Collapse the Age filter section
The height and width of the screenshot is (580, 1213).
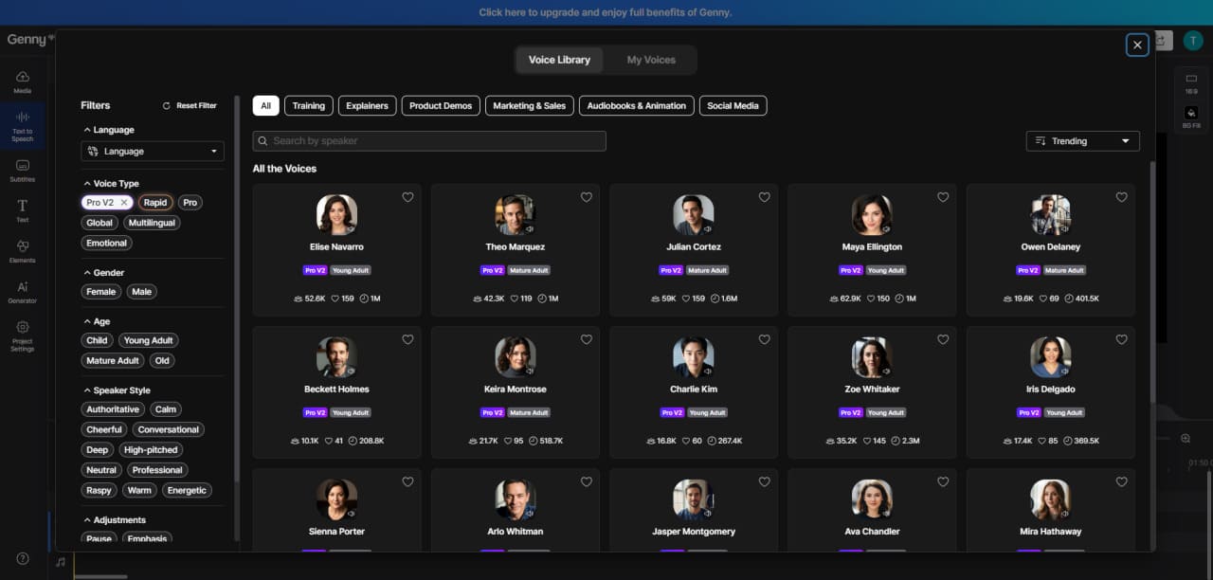(x=87, y=321)
